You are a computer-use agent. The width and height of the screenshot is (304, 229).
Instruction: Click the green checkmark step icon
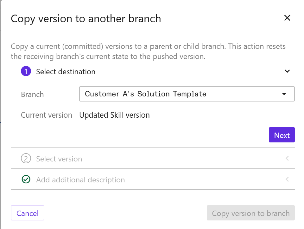click(26, 180)
